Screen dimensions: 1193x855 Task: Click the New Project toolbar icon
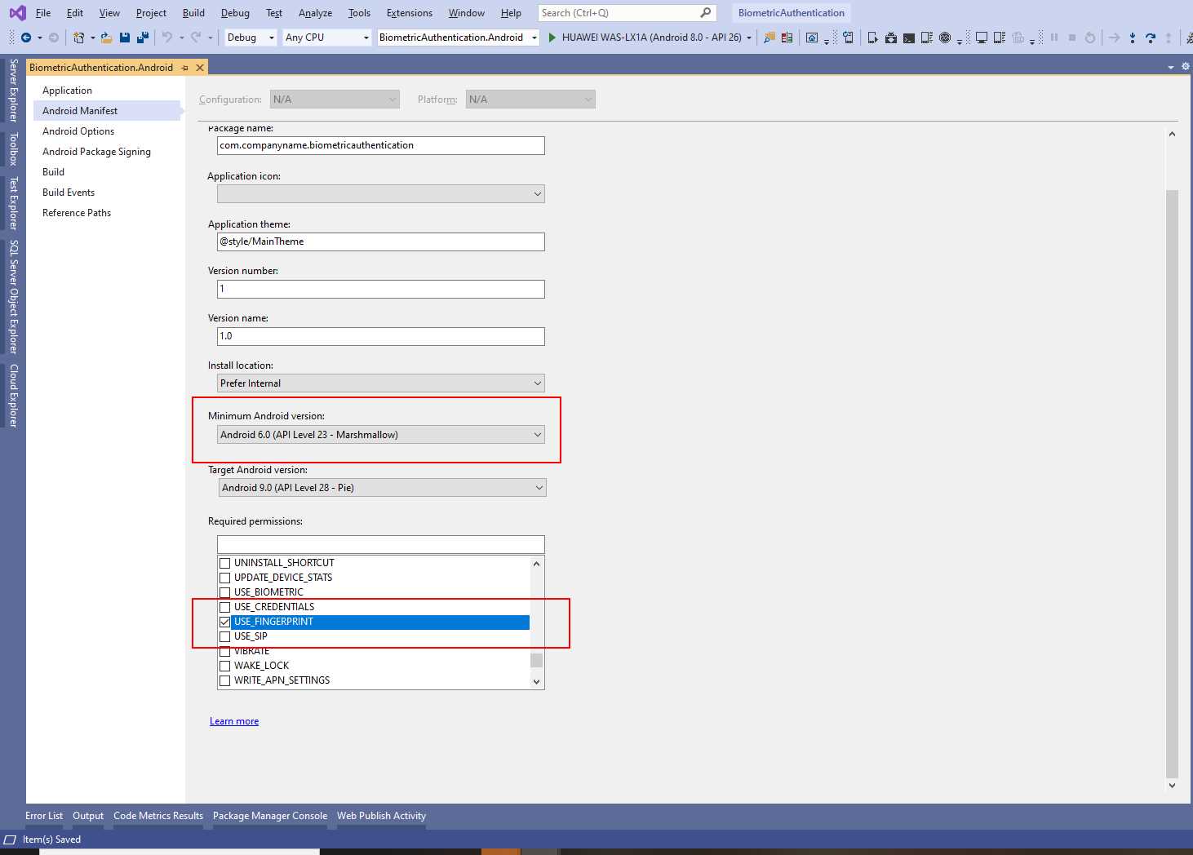(78, 37)
